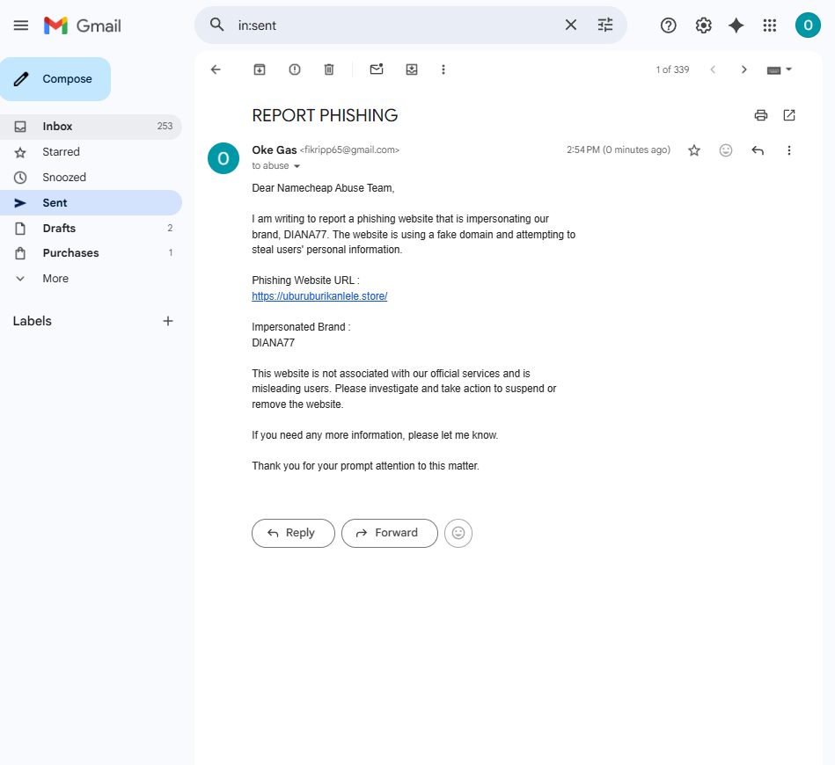The image size is (835, 765).
Task: Go to the older message arrow
Action: coord(744,69)
